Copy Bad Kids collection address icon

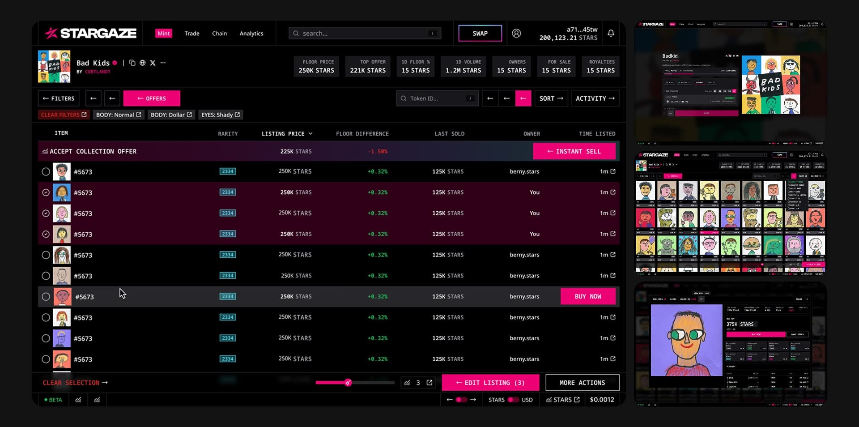[x=132, y=63]
